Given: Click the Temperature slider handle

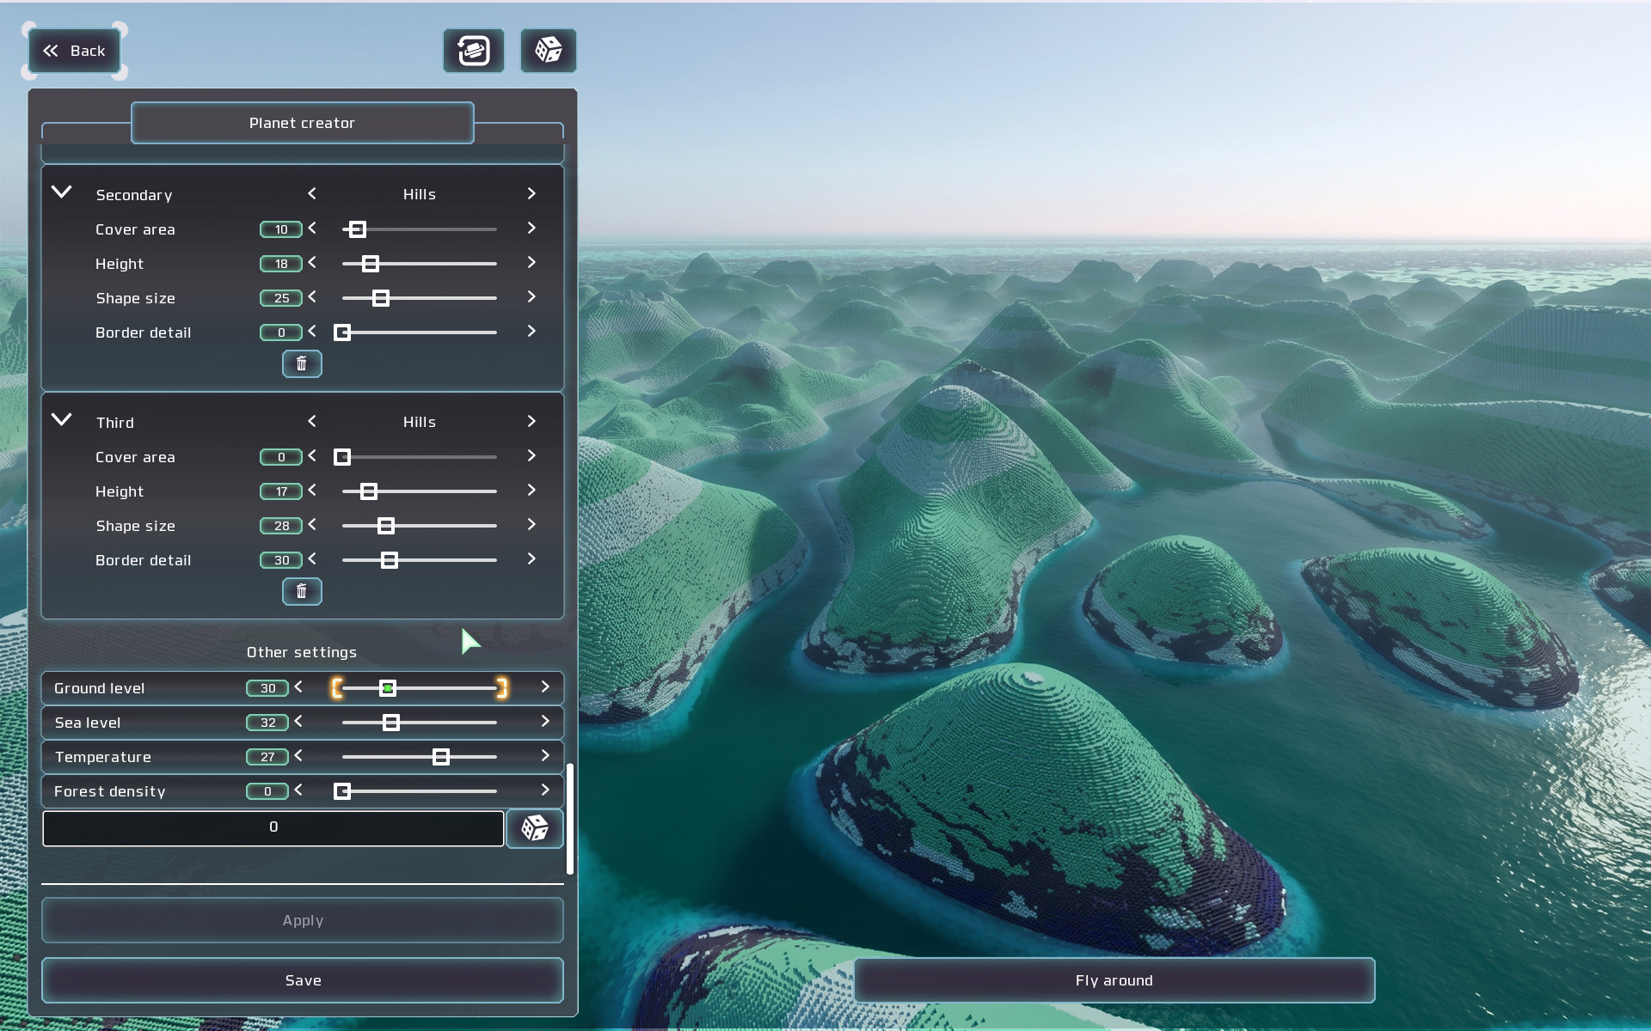Looking at the screenshot, I should pyautogui.click(x=441, y=757).
